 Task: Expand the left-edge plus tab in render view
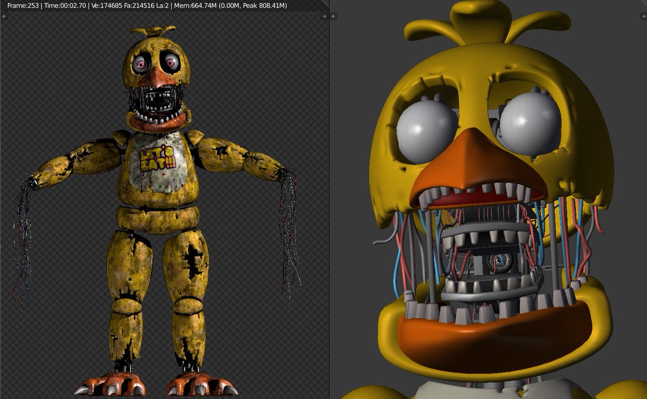pyautogui.click(x=4, y=17)
